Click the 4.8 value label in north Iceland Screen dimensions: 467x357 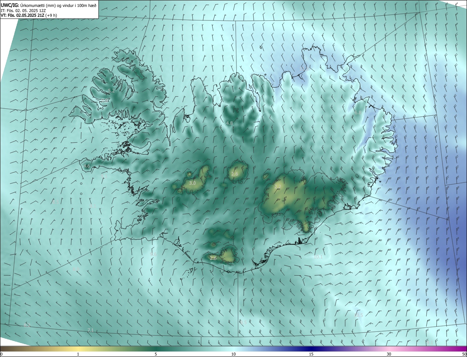[229, 123]
